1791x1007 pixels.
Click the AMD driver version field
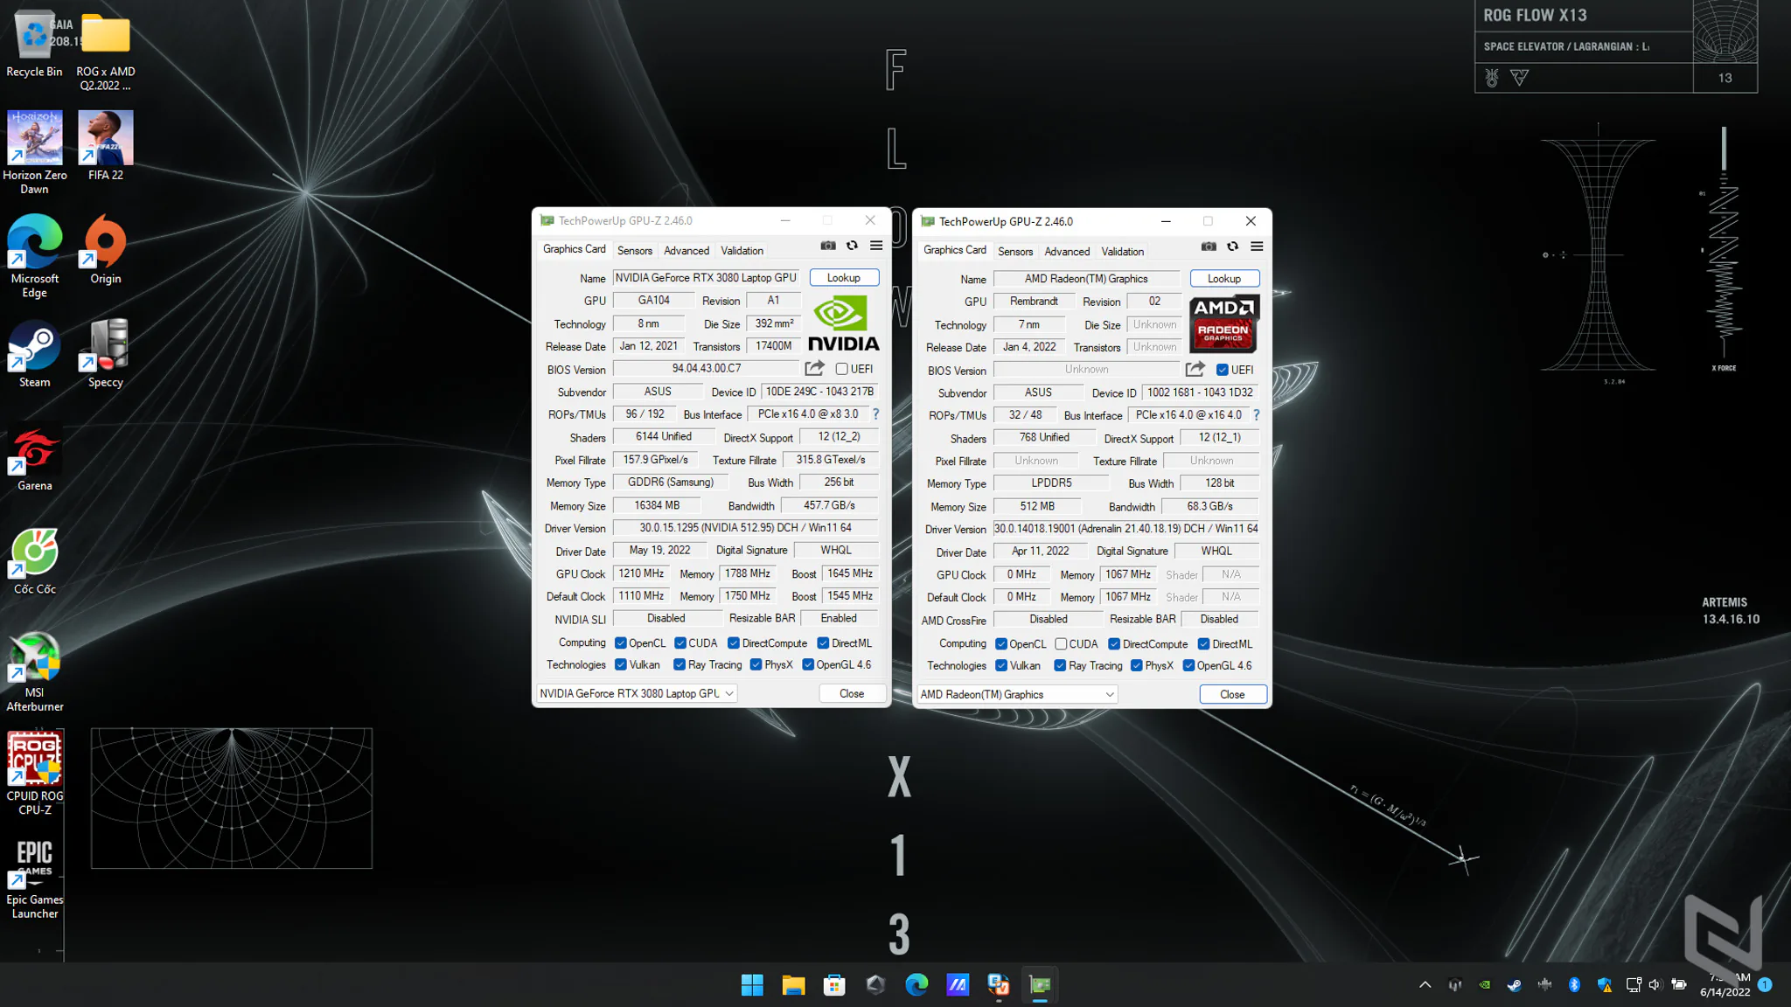coord(1126,529)
